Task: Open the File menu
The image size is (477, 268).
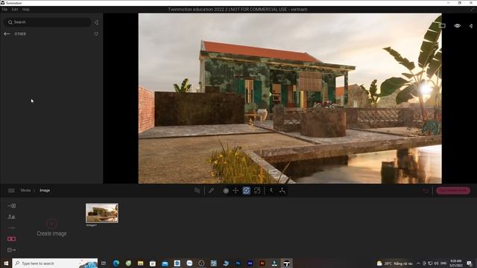Action: (x=4, y=10)
